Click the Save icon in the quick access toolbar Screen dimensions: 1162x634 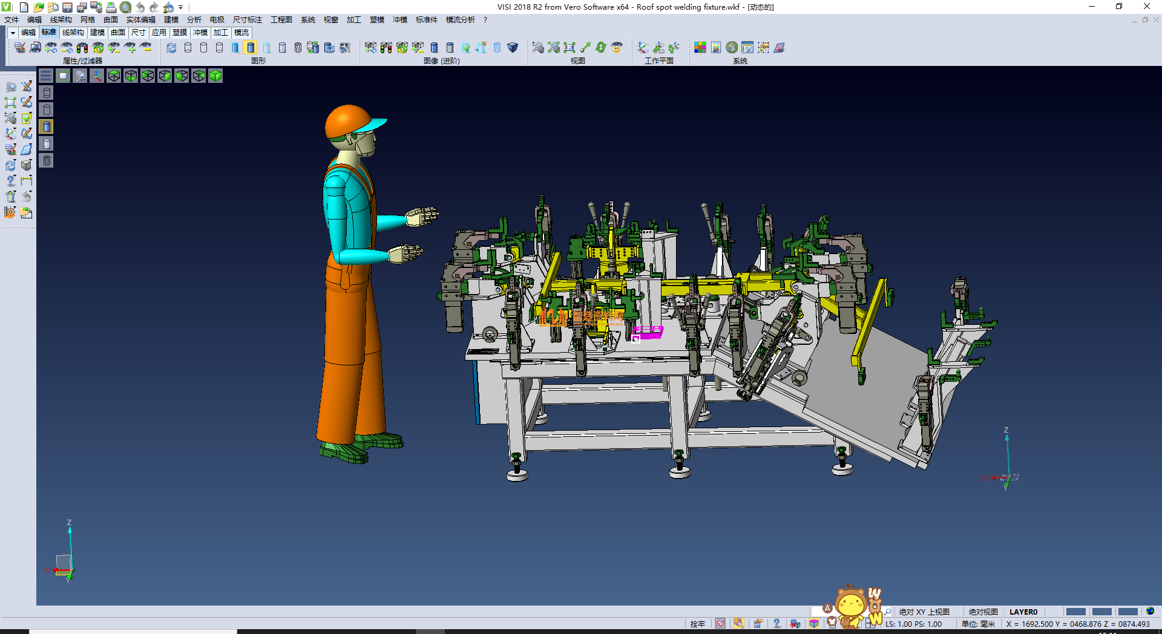[67, 7]
